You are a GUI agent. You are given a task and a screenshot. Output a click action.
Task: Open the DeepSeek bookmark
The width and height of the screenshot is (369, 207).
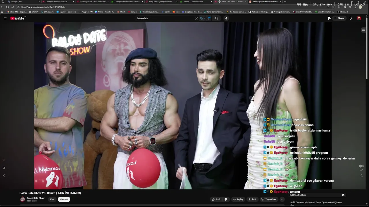tap(192, 12)
